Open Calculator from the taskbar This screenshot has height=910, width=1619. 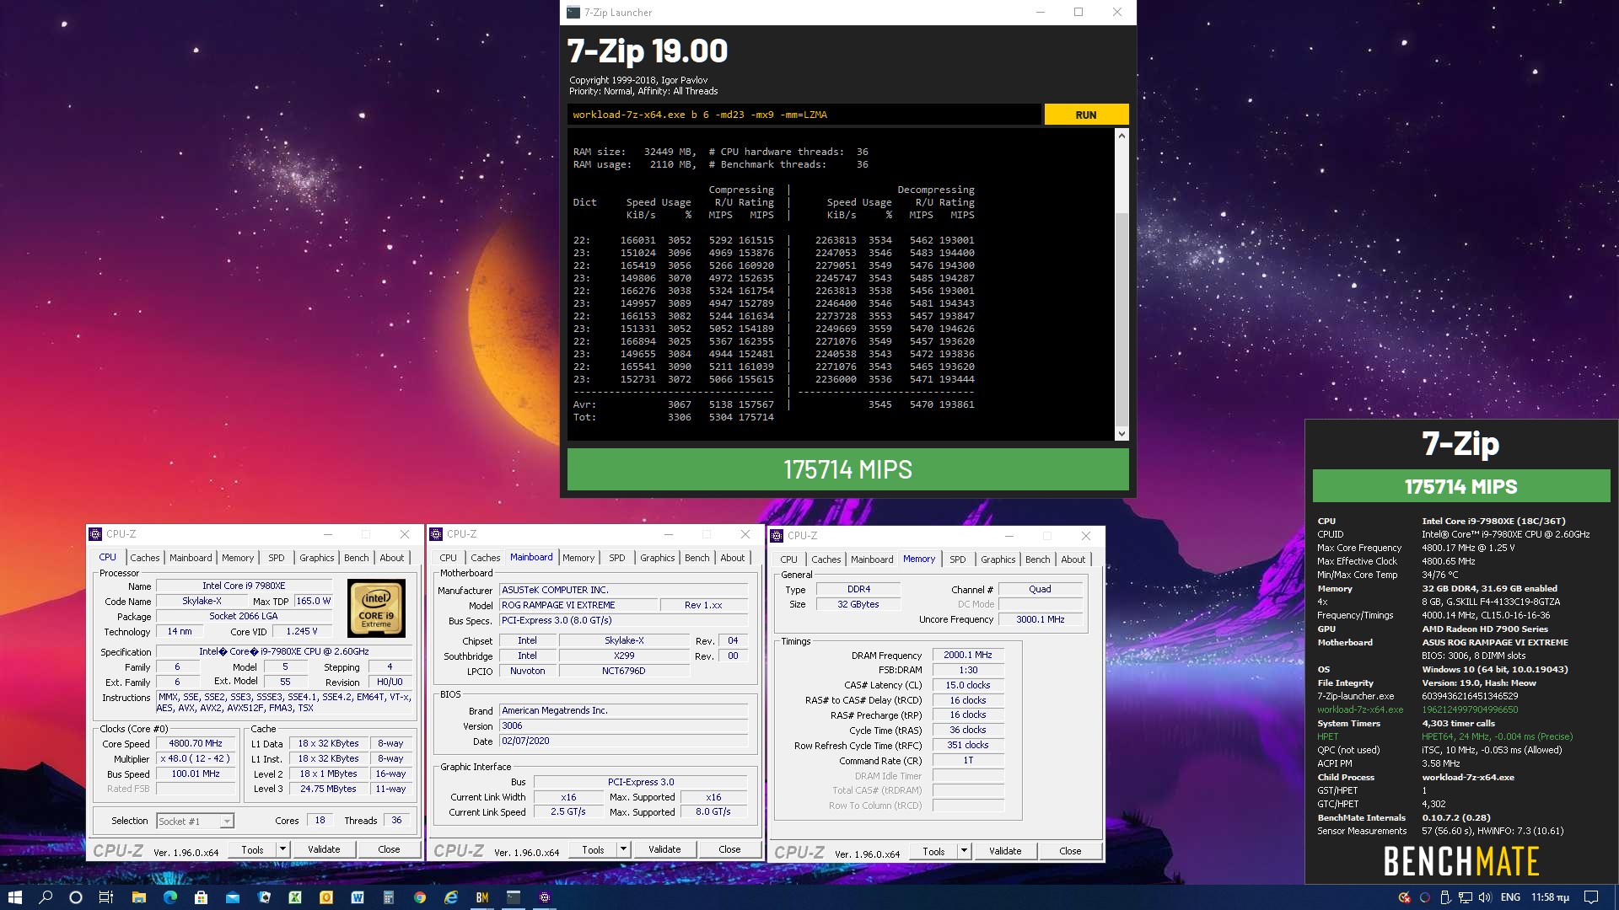coord(389,897)
